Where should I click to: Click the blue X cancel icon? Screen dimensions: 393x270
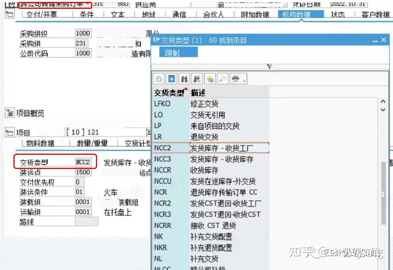click(x=172, y=80)
